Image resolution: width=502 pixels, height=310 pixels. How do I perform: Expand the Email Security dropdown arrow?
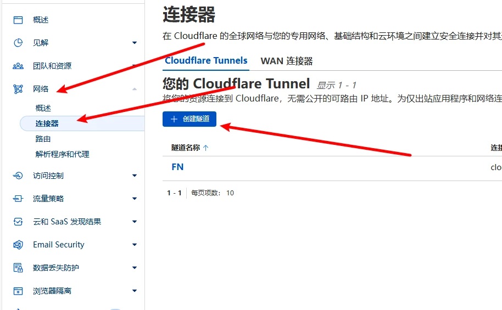[135, 245]
